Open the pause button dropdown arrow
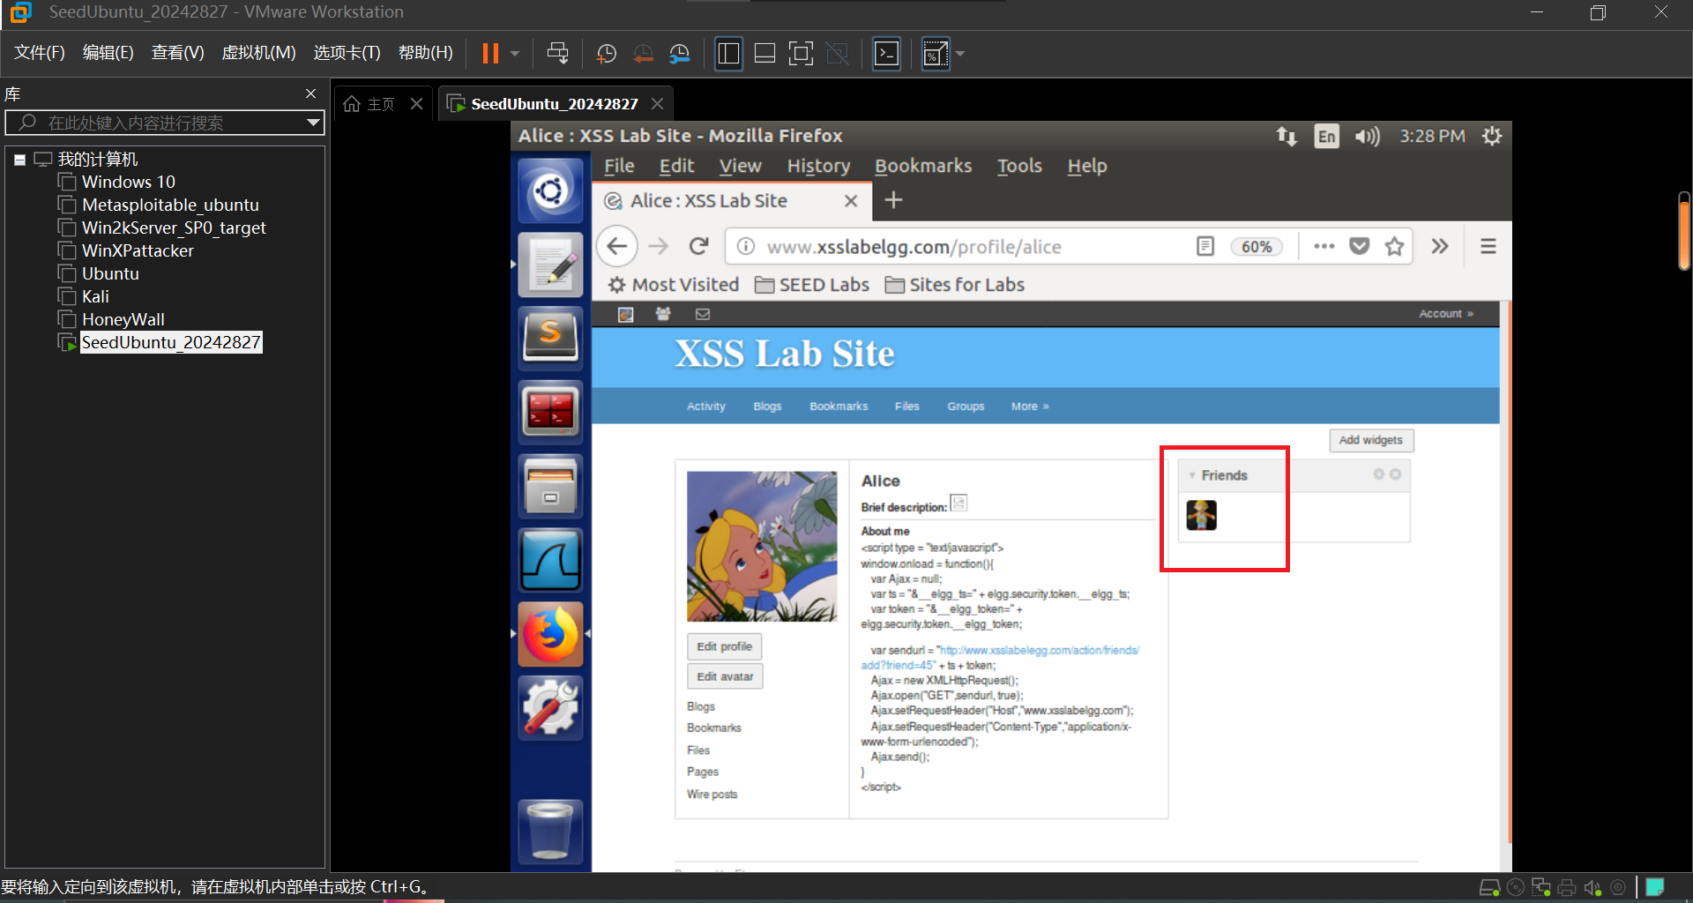The height and width of the screenshot is (903, 1693). (x=515, y=54)
